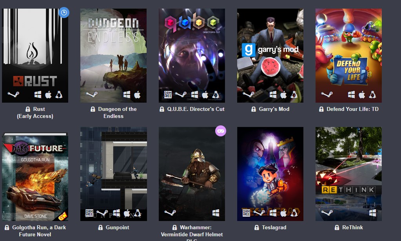This screenshot has height=241, width=401.
Task: Click the Linux penguin icon on Garry's Mod cover
Action: [x=294, y=95]
